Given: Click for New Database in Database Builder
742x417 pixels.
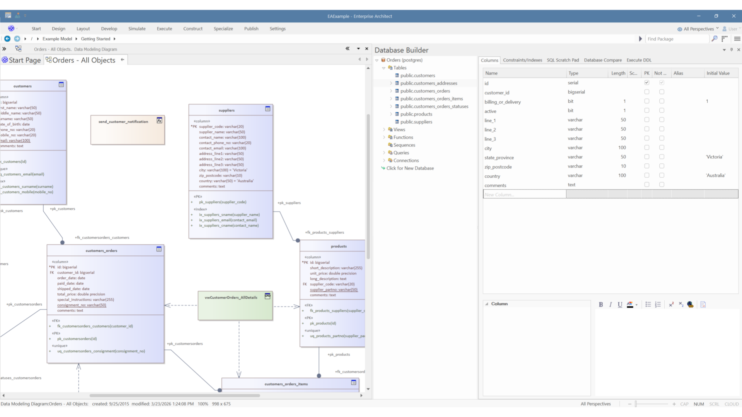Looking at the screenshot, I should tap(410, 168).
